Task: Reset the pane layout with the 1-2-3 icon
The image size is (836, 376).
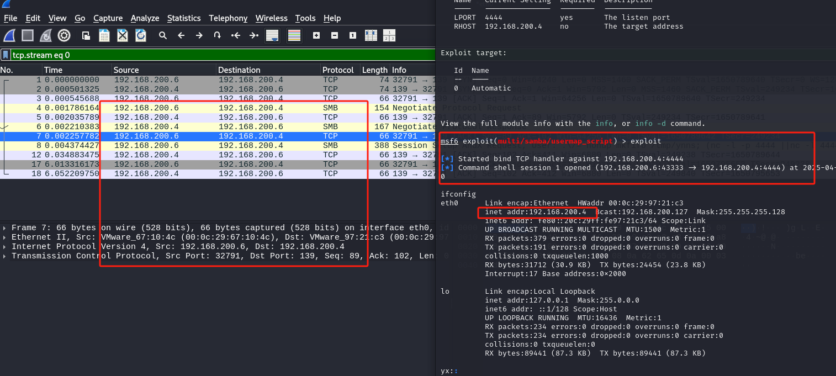Action: (389, 36)
